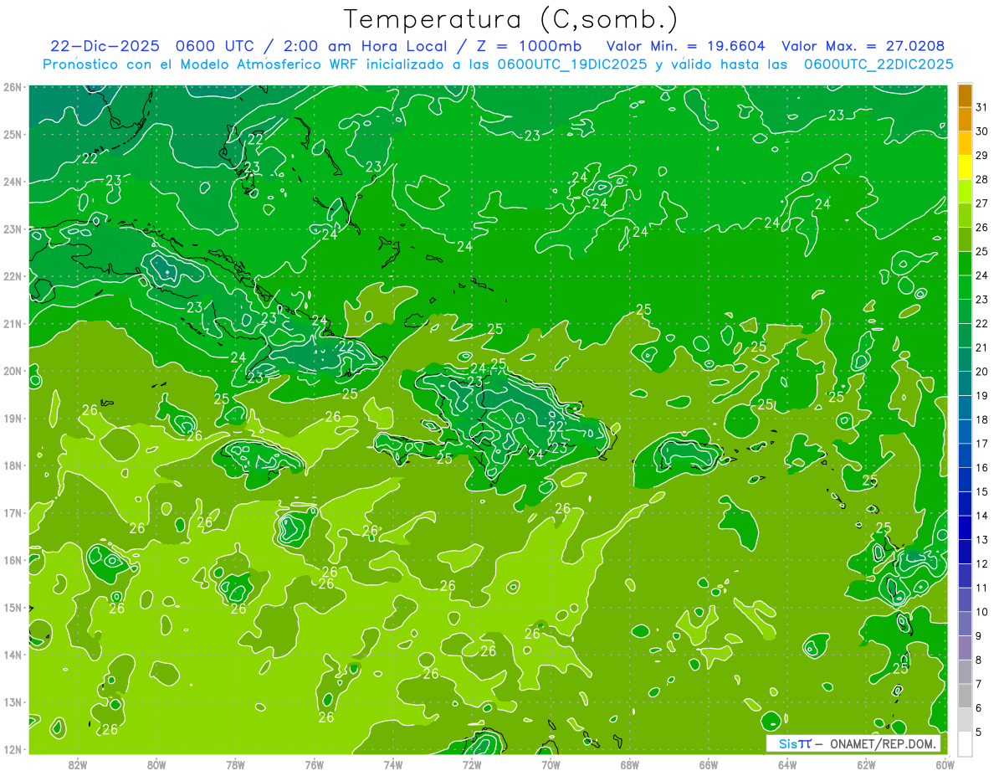Click the "66W" longitude axis label
Image resolution: width=1004 pixels, height=776 pixels.
709,764
